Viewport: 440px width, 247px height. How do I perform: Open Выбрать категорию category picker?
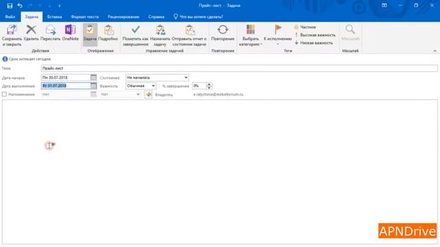[250, 35]
